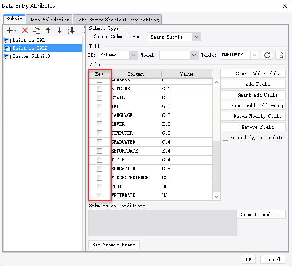Select Built-in SQL2 item
The height and width of the screenshot is (266, 292).
tap(43, 48)
